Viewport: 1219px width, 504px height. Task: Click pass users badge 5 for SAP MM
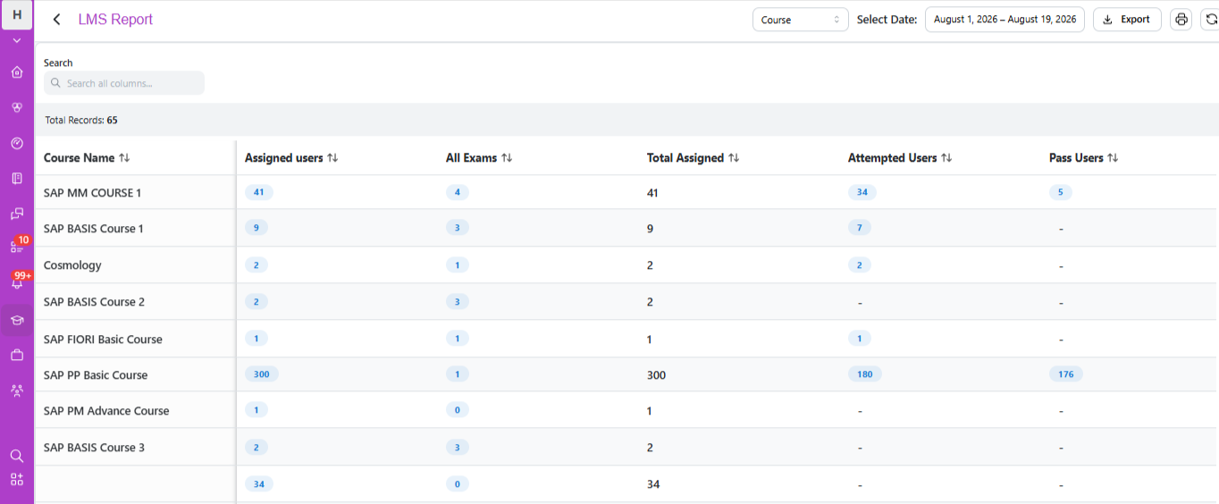click(1060, 192)
